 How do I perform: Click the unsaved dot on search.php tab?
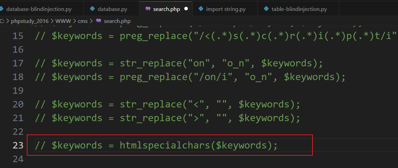click(x=186, y=9)
